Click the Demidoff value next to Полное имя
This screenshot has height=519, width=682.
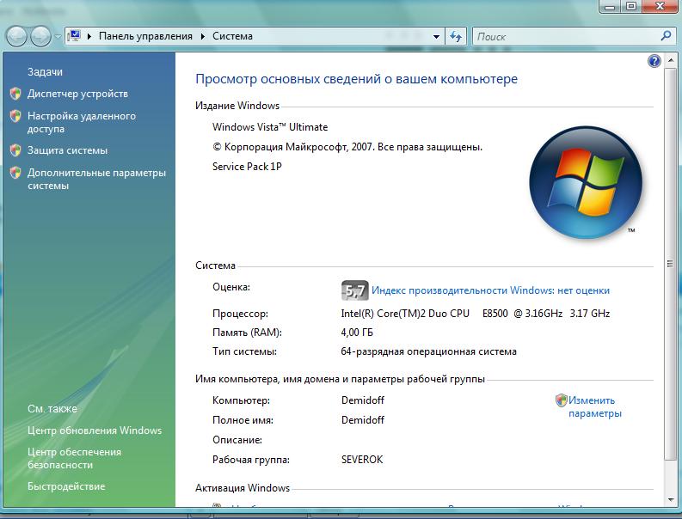[x=363, y=420]
